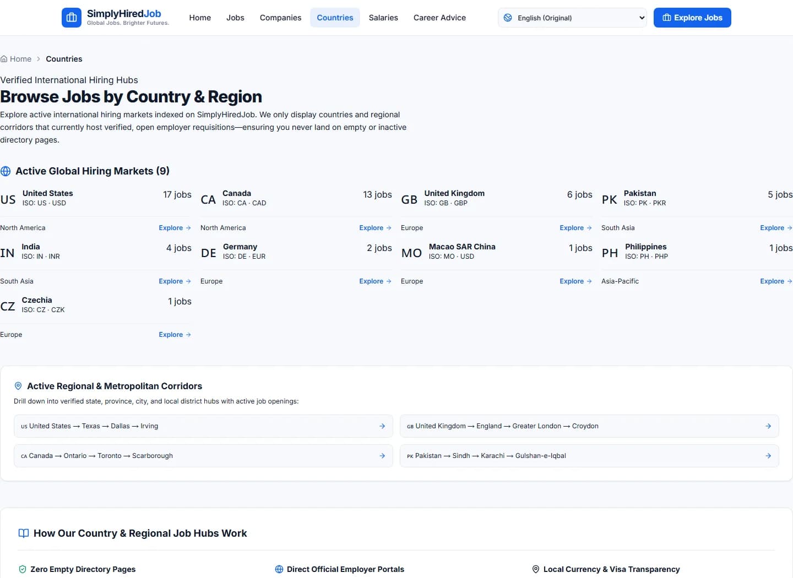Viewport: 793px width, 578px height.
Task: Explore Germany jobs link
Action: coord(376,281)
